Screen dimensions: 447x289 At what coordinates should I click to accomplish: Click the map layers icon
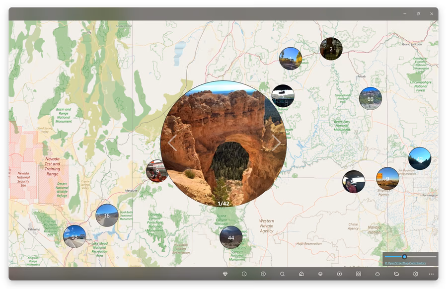(320, 274)
